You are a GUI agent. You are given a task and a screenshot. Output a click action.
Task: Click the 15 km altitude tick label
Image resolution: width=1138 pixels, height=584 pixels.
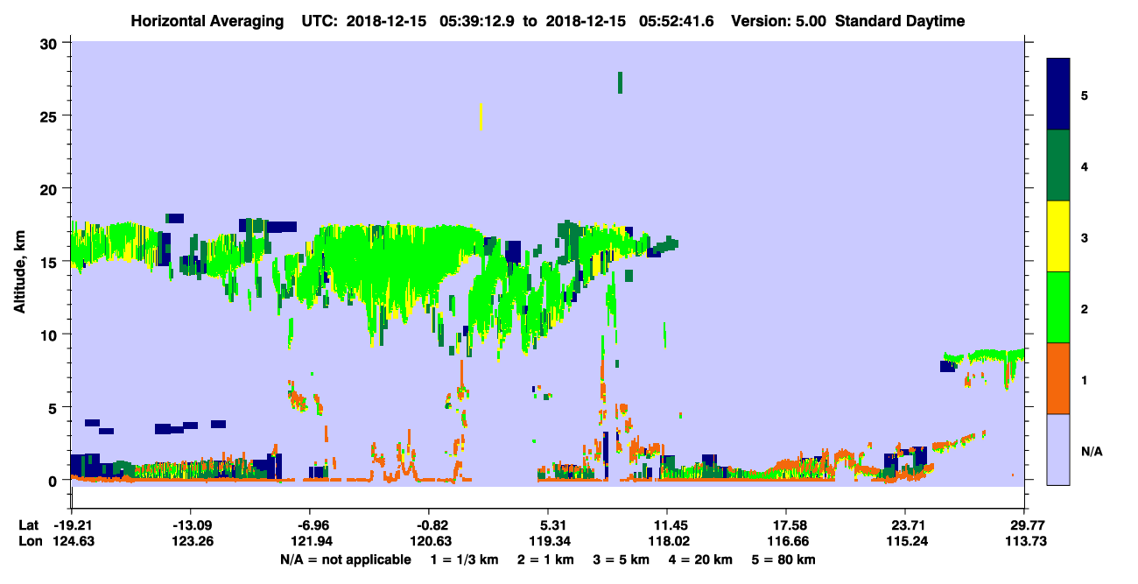(x=51, y=262)
